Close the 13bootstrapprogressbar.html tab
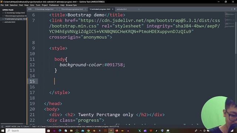The image size is (237, 133). (86, 9)
